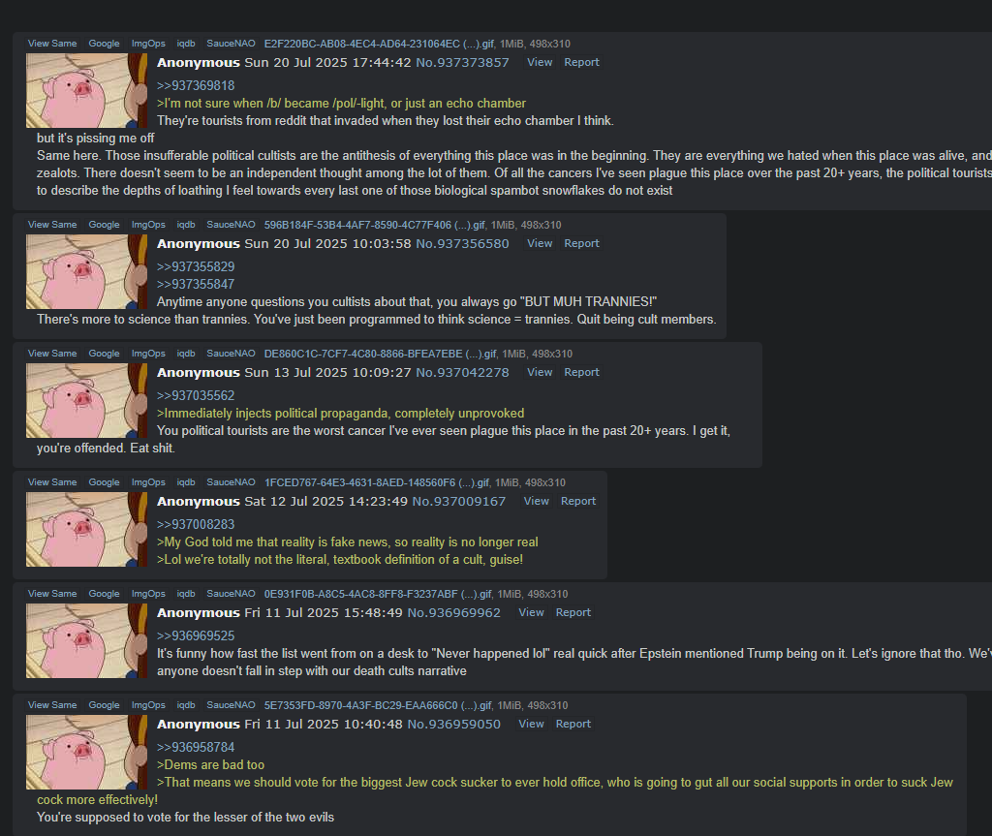Report post No.937009167
This screenshot has width=992, height=836.
(578, 501)
